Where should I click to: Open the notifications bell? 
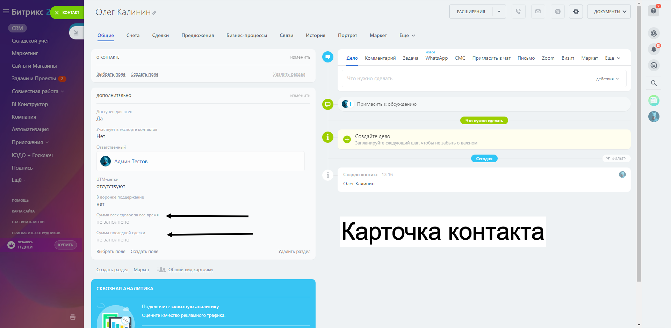tap(654, 49)
